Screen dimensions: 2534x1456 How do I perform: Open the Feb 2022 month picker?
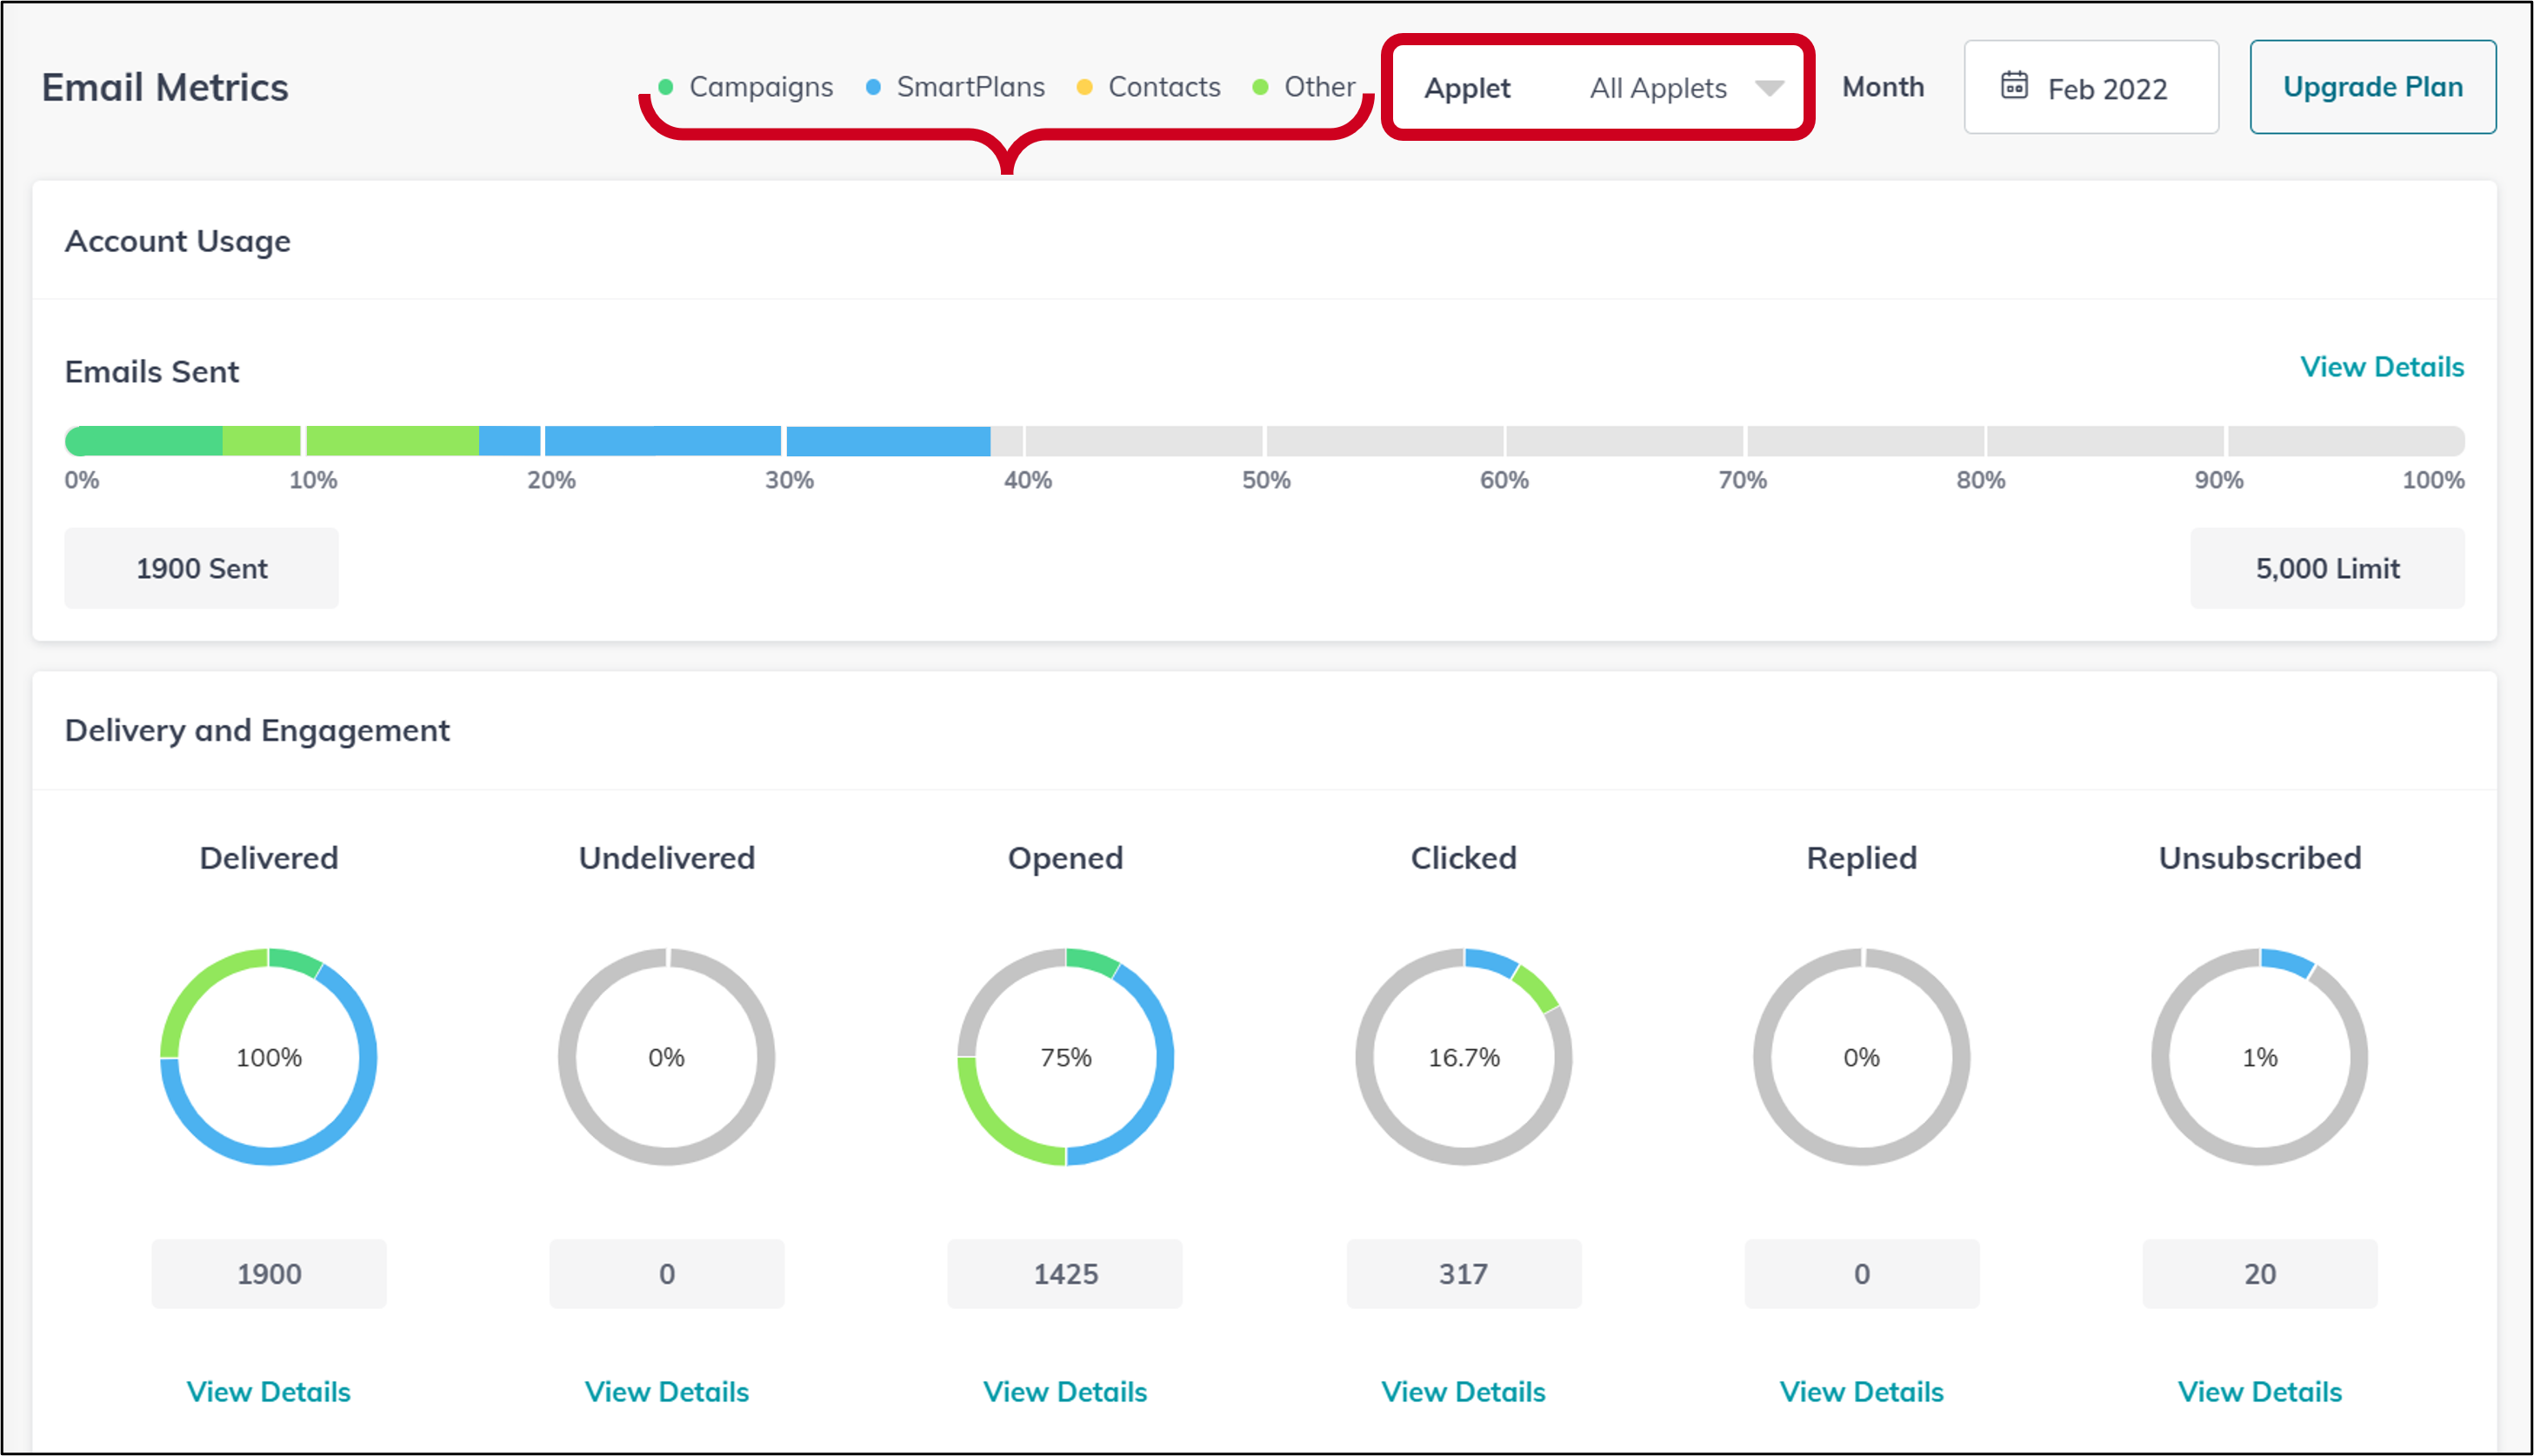pos(2106,88)
